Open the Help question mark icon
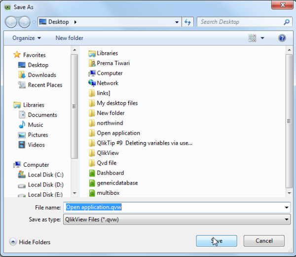 pos(282,38)
